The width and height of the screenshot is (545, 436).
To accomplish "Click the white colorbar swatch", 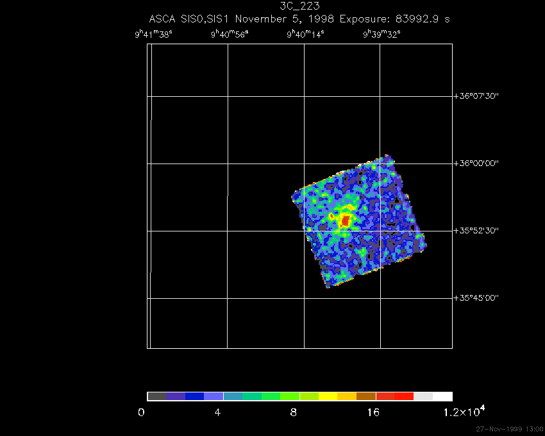I will tap(442, 396).
